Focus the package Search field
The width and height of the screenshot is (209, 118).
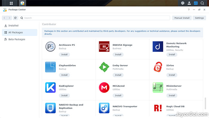coord(94,18)
